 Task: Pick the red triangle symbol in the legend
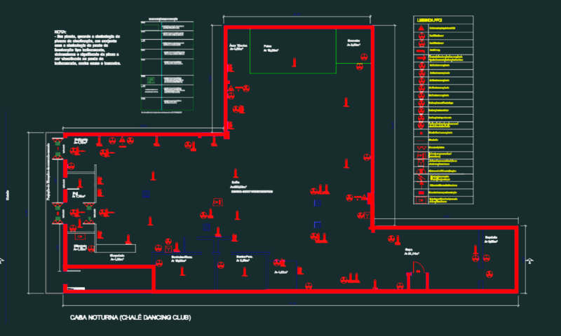[x=421, y=28]
